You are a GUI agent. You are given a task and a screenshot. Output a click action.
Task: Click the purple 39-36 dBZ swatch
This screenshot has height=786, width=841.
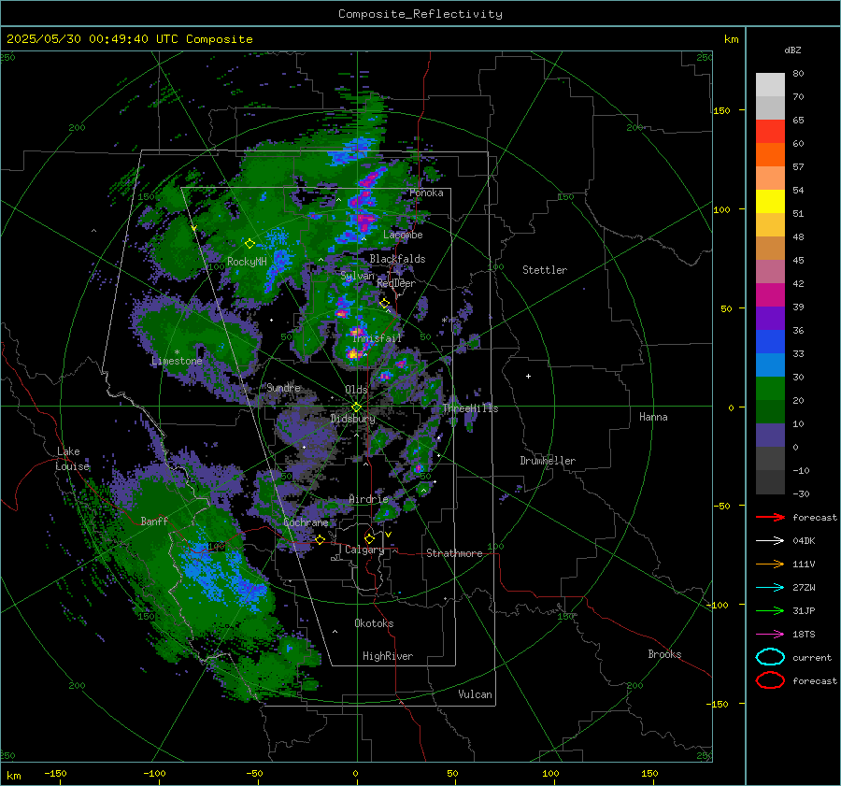point(770,319)
